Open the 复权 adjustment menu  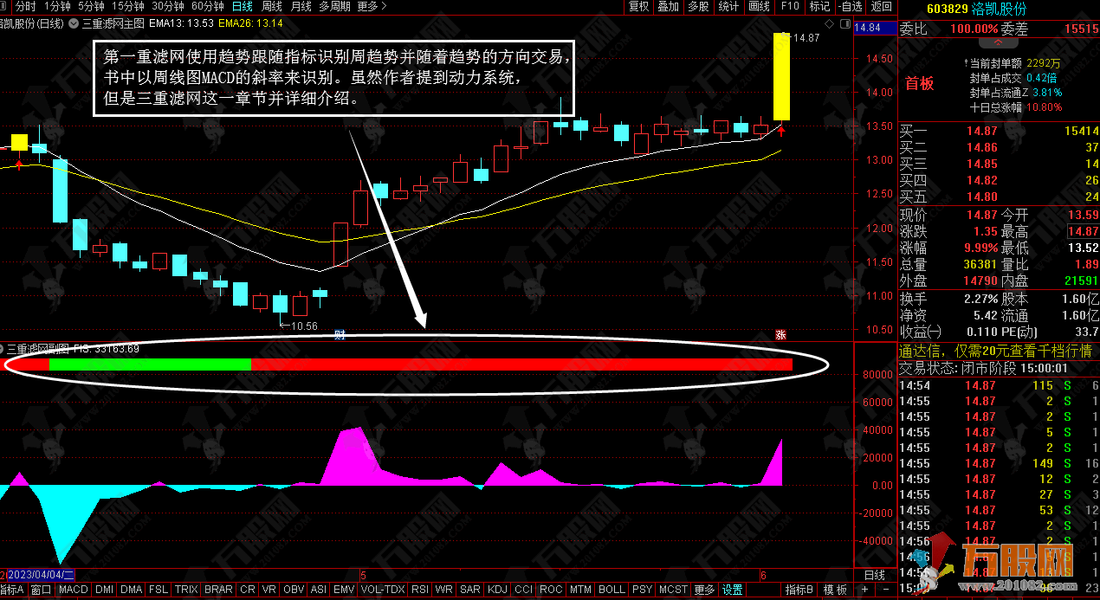(638, 6)
